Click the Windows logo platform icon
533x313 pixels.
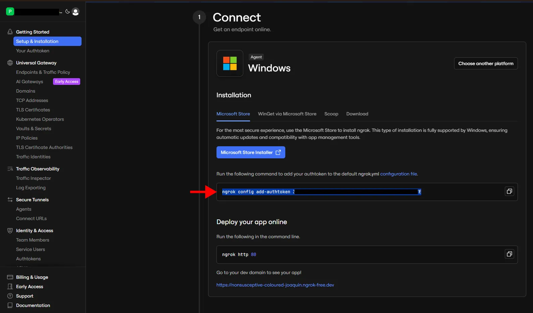coord(230,63)
